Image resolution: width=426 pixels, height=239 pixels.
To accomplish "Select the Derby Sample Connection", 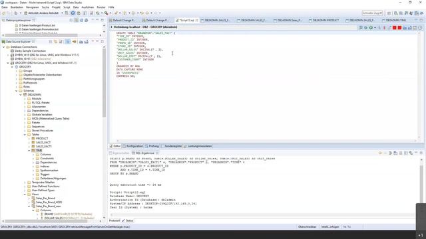I will click(30, 51).
